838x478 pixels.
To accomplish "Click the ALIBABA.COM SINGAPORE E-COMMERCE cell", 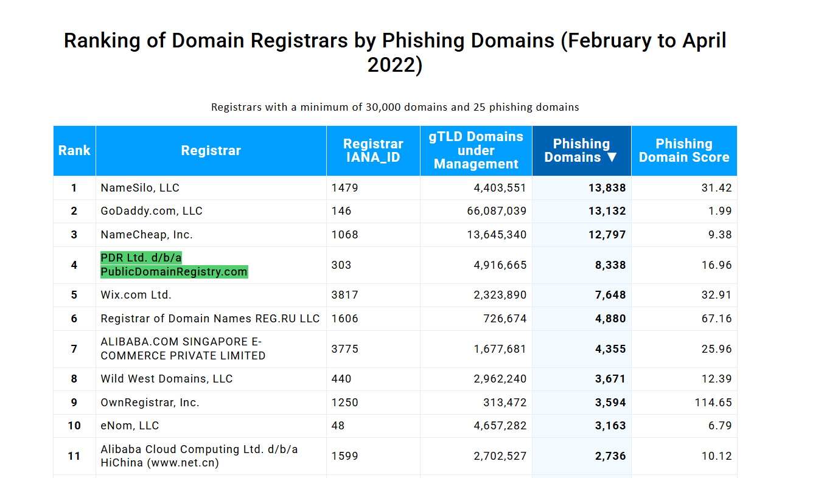I will coord(183,349).
